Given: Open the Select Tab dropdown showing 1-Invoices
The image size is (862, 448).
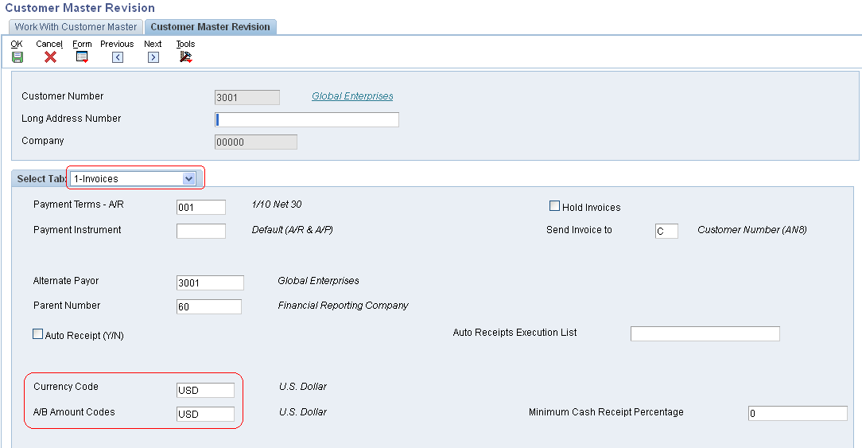Looking at the screenshot, I should [133, 178].
